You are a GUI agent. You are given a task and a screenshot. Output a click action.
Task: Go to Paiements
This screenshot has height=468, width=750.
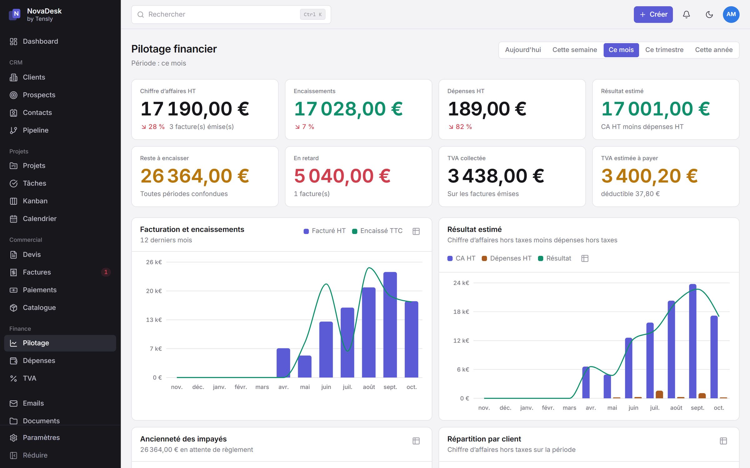60,290
